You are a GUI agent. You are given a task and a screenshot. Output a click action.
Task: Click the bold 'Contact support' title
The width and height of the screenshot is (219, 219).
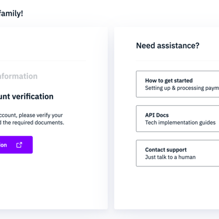pyautogui.click(x=166, y=150)
